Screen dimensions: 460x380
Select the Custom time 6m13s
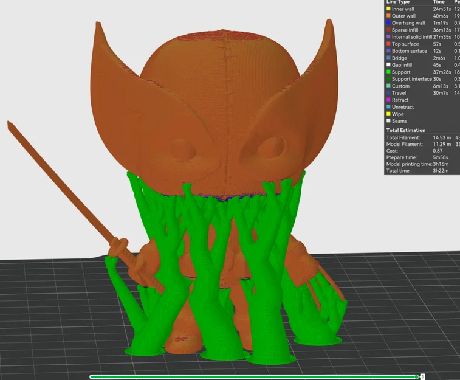pyautogui.click(x=441, y=86)
